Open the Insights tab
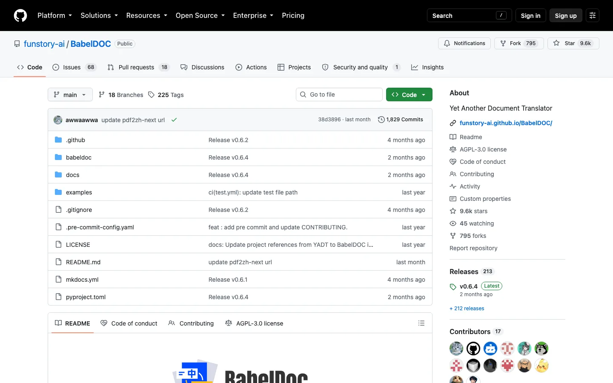613x383 pixels. 427,67
